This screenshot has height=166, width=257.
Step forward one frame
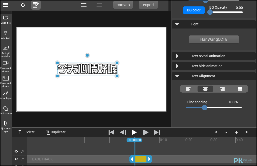[145, 132]
